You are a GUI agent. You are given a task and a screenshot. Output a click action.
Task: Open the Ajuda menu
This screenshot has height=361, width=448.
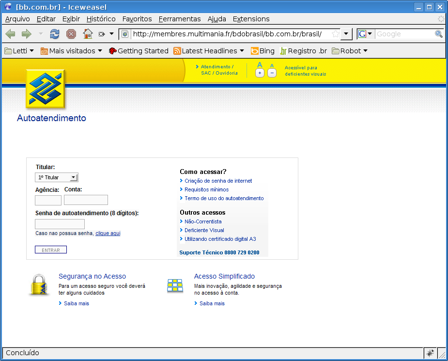[217, 19]
